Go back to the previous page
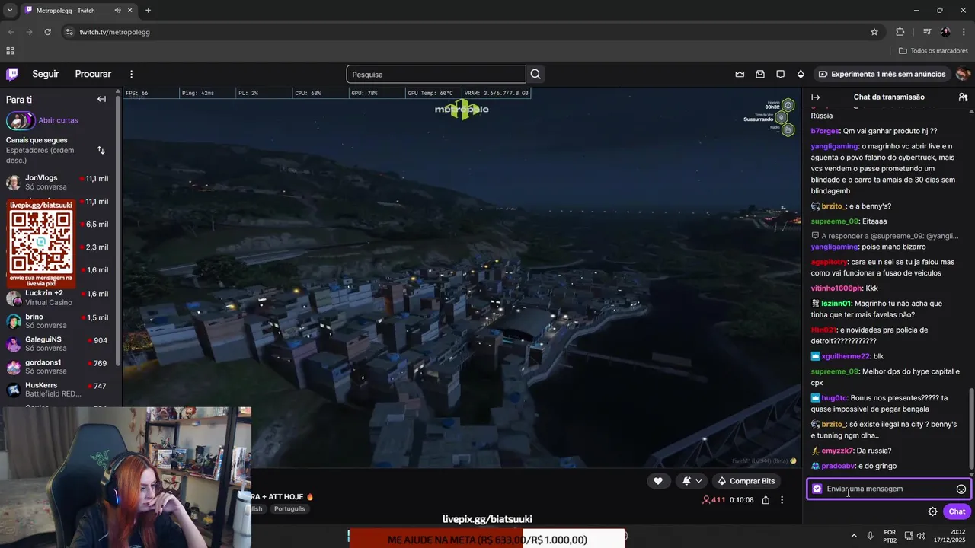Viewport: 975px width, 548px height. 11,32
